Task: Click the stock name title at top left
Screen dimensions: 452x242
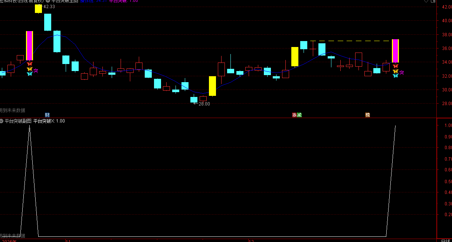Action: (x=22, y=1)
